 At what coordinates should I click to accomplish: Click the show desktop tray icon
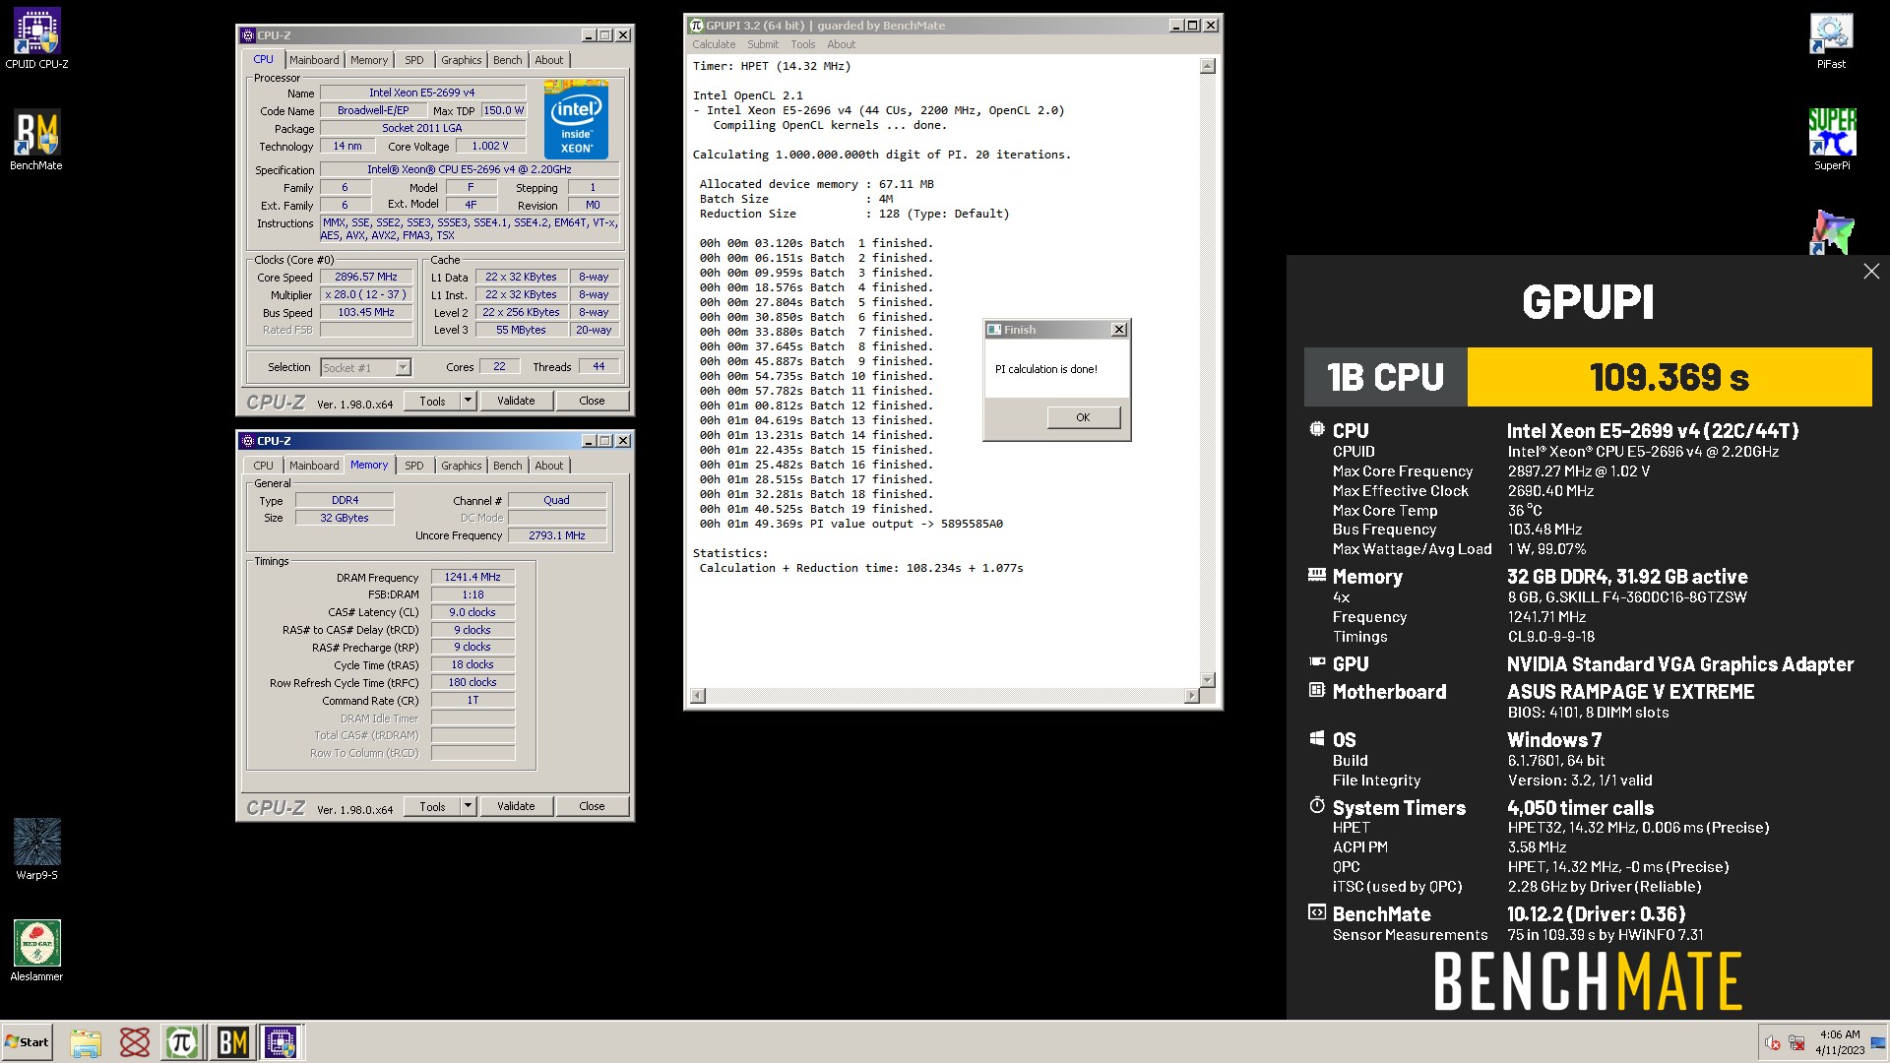[x=1878, y=1043]
